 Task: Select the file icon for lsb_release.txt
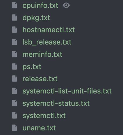tap(15, 42)
